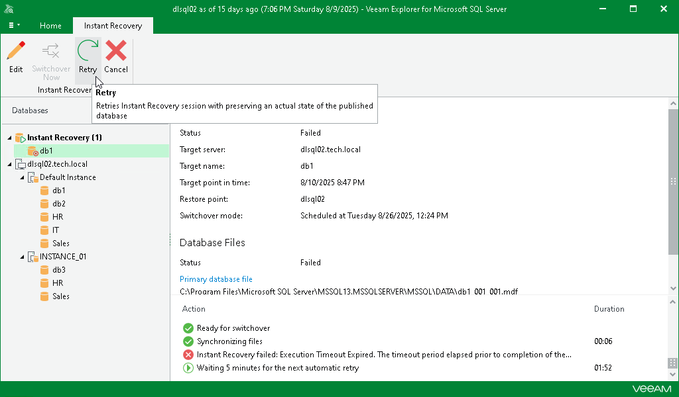
Task: Collapse the dlsql02.tech.local server node
Action: tap(9, 164)
